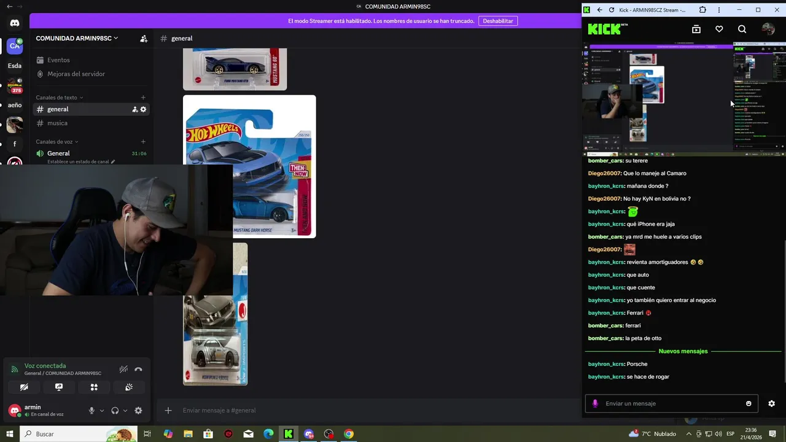
Task: Open headphone output device options arrow
Action: coord(125,411)
